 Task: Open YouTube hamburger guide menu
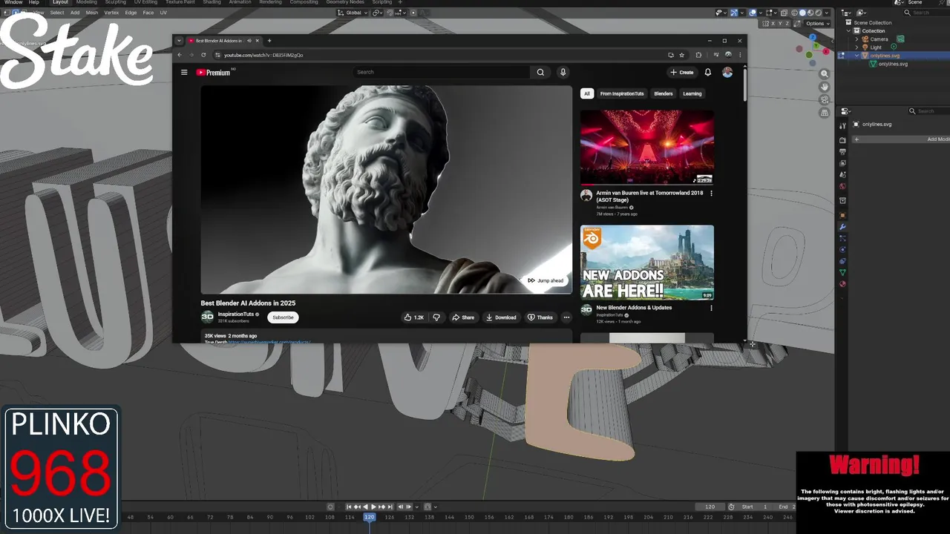tap(184, 72)
